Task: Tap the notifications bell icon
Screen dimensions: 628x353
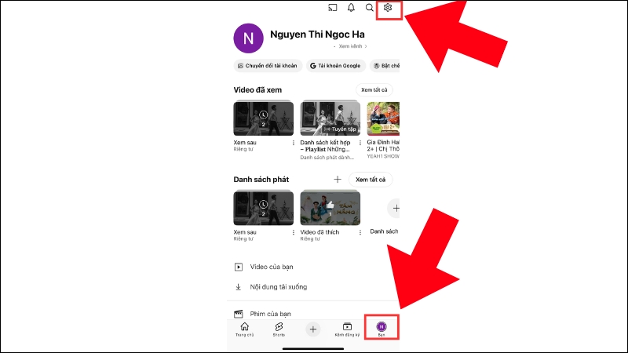Action: pyautogui.click(x=351, y=8)
